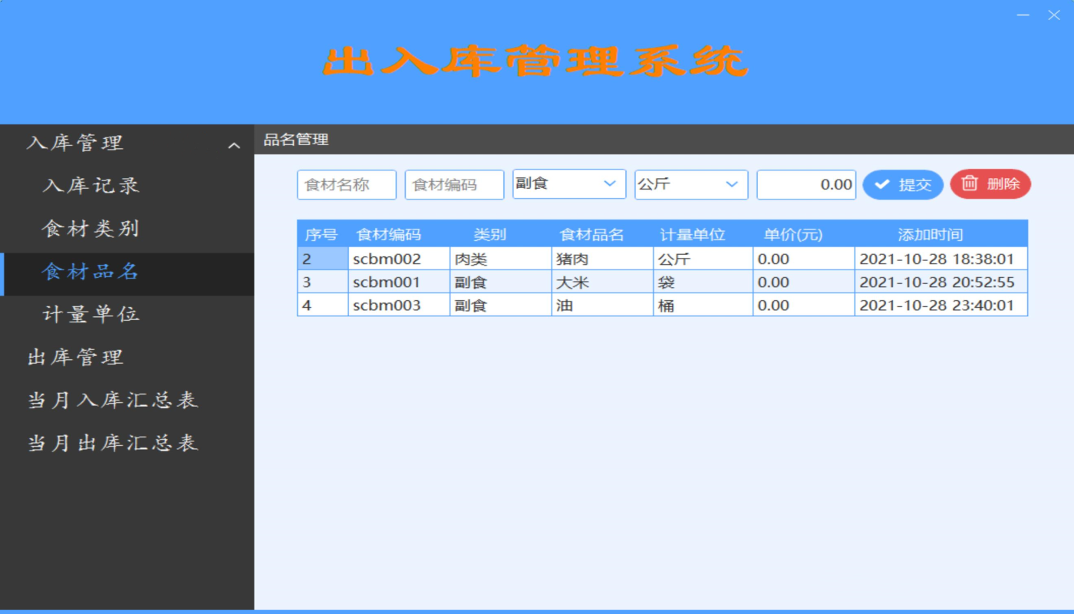Open 当月入库汇总表 report

tap(113, 401)
